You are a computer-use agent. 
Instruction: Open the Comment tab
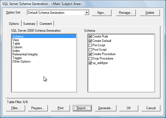[46, 24]
